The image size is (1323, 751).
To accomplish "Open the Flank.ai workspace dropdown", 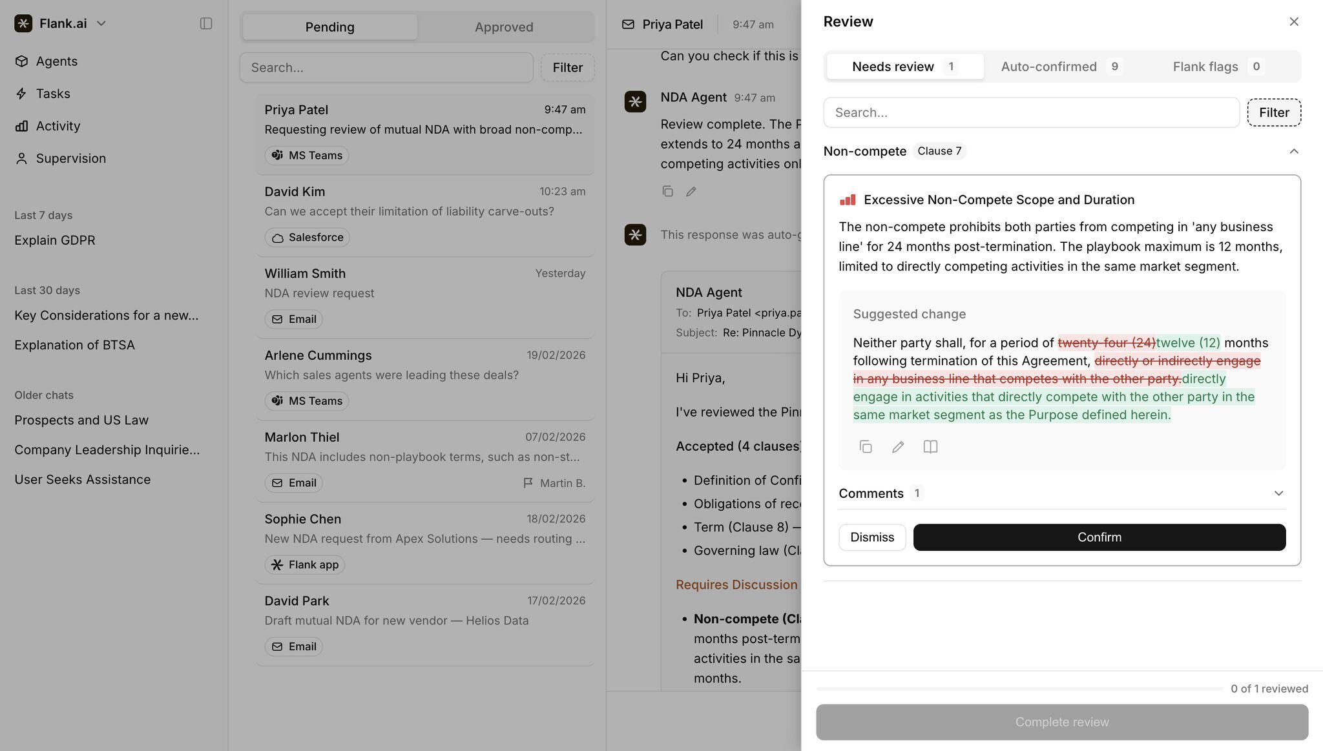I will click(101, 23).
